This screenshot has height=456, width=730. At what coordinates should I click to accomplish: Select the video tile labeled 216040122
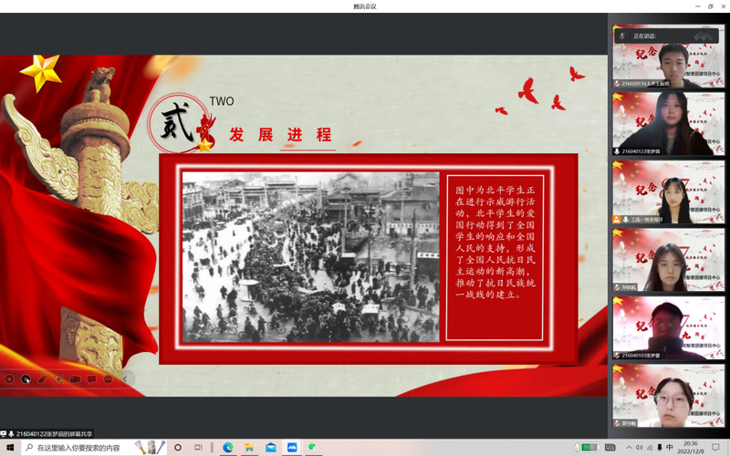pyautogui.click(x=669, y=124)
